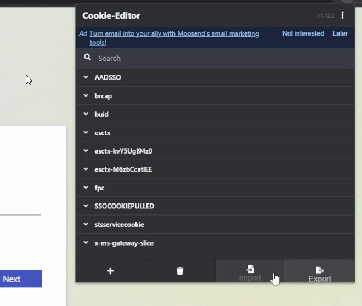
Task: Show details for SSOCOOKIEPULLED cookie
Action: point(124,206)
